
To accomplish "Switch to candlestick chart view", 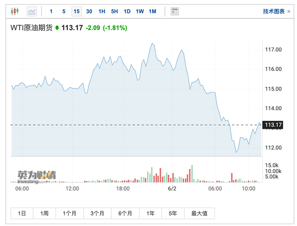I will (x=15, y=11).
